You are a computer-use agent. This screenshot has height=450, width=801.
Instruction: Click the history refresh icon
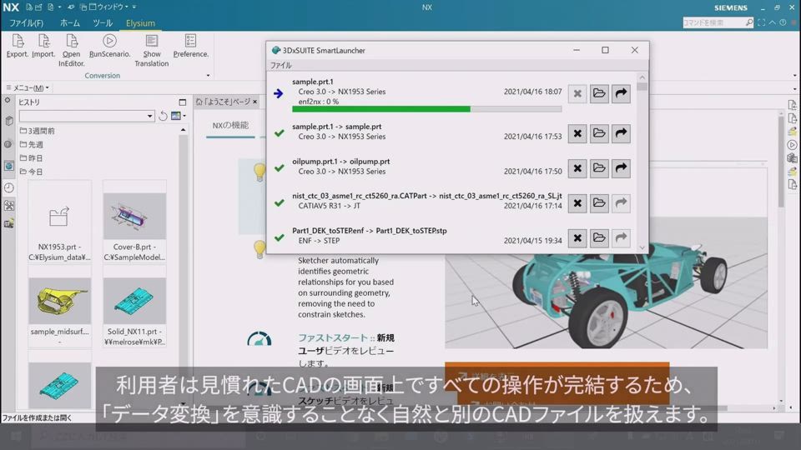click(163, 116)
